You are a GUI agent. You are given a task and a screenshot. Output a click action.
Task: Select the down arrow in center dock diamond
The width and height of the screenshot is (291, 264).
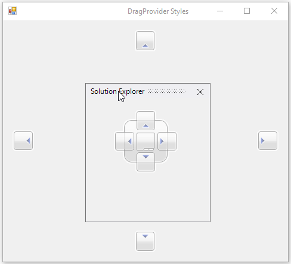(x=145, y=162)
